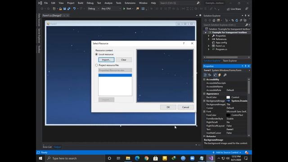Screen dimensions: 288x162
Task: Select the Form1.cs [Design] document tab
Action: coord(52,16)
